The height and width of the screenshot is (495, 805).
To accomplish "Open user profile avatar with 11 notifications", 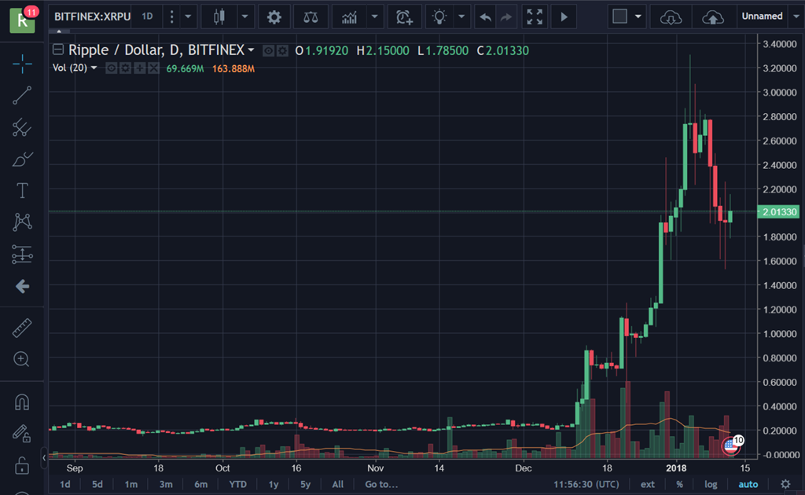I will coord(23,20).
